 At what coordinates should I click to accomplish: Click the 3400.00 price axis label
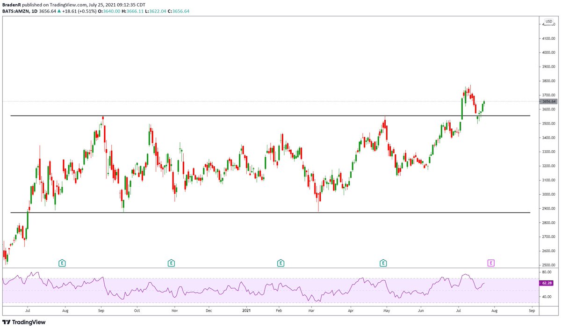coord(548,138)
